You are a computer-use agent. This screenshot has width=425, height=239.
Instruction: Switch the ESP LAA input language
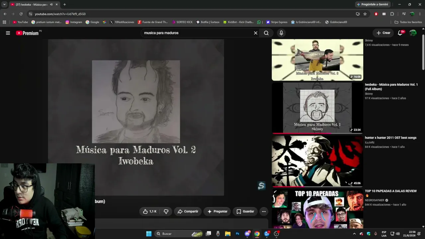click(x=384, y=234)
